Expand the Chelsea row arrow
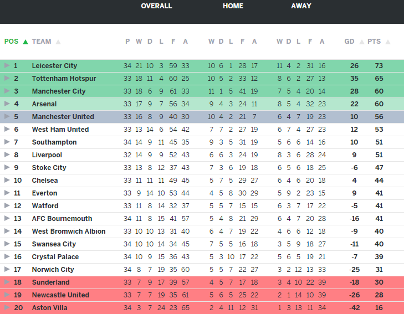The image size is (404, 314). tap(7, 181)
